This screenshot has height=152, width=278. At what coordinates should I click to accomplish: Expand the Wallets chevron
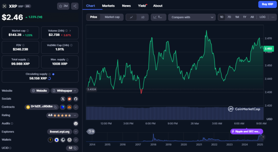click(76, 140)
